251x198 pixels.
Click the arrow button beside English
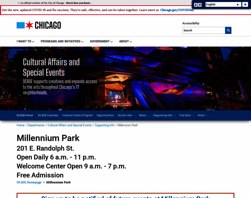245,5
